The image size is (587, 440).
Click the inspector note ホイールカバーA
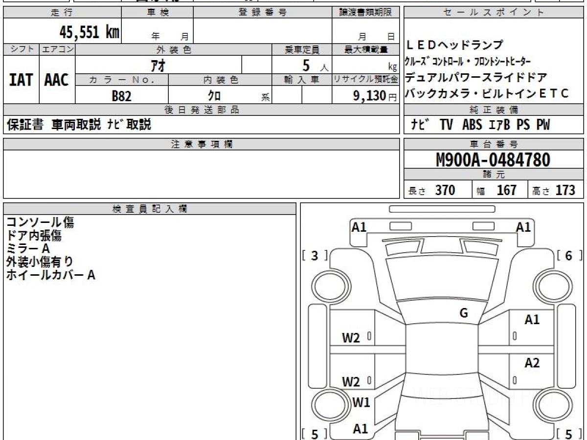51,275
